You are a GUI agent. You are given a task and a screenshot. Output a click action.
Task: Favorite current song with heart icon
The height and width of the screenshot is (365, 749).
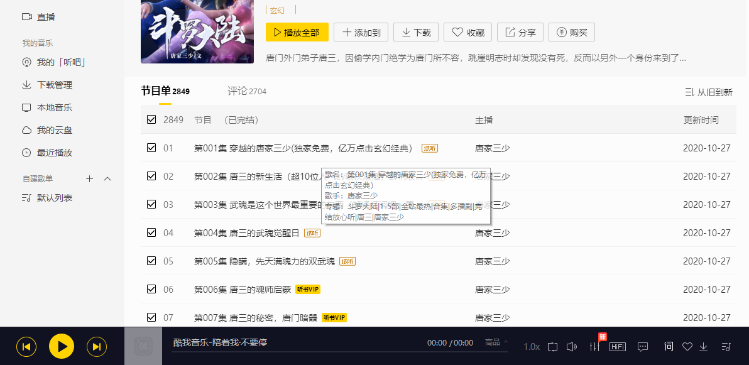[x=687, y=347]
